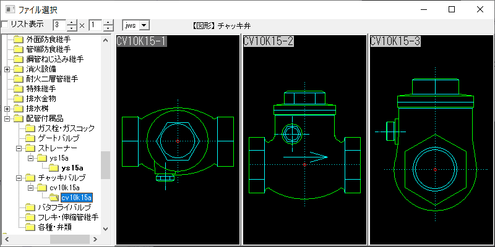This screenshot has height=247, width=495.
Task: Open 特殊継手 in the tree
Action: (x=41, y=89)
